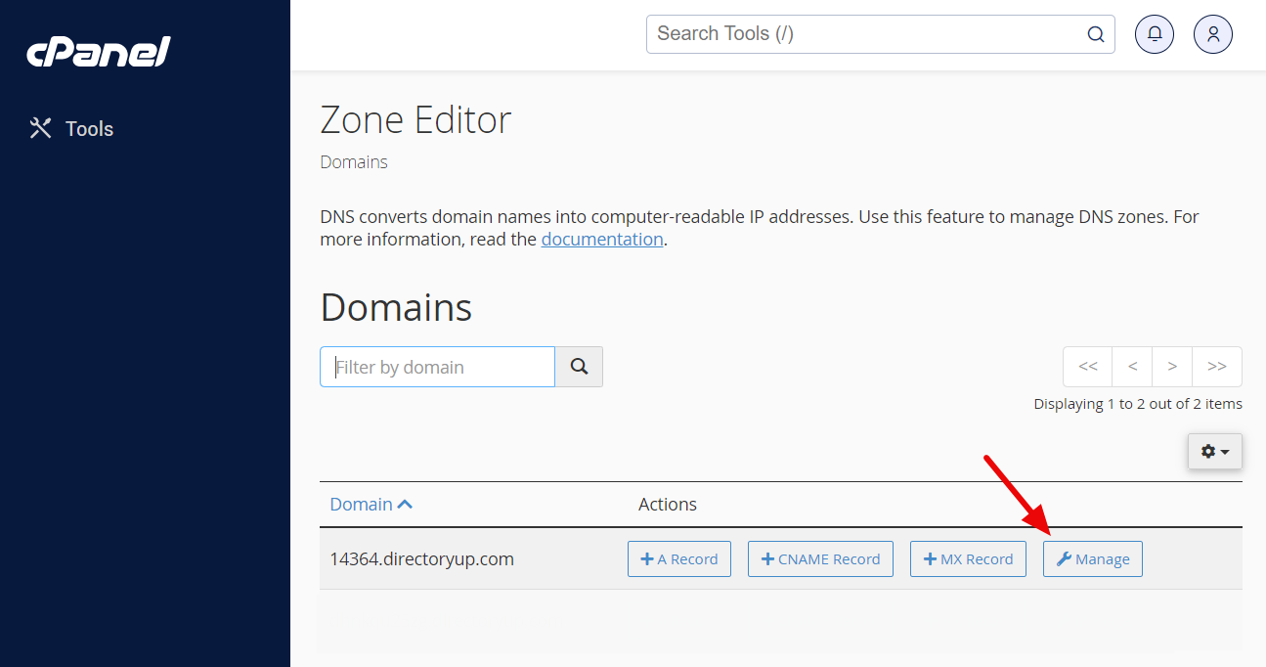Focus the Search Tools field
This screenshot has height=667, width=1266.
[880, 33]
